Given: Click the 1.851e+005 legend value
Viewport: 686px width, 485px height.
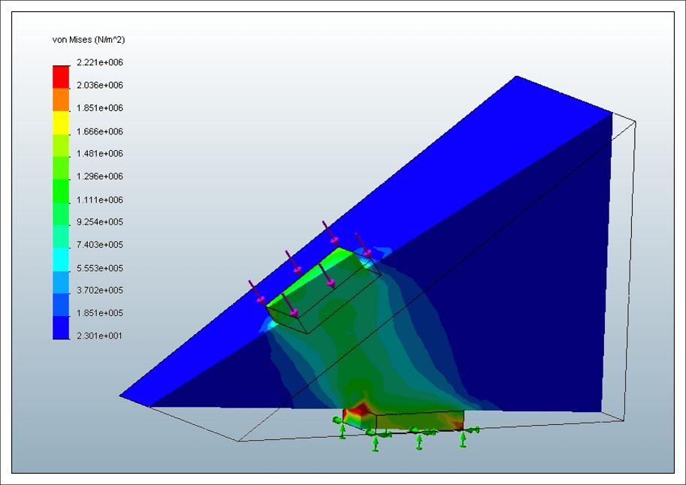Looking at the screenshot, I should pyautogui.click(x=100, y=312).
